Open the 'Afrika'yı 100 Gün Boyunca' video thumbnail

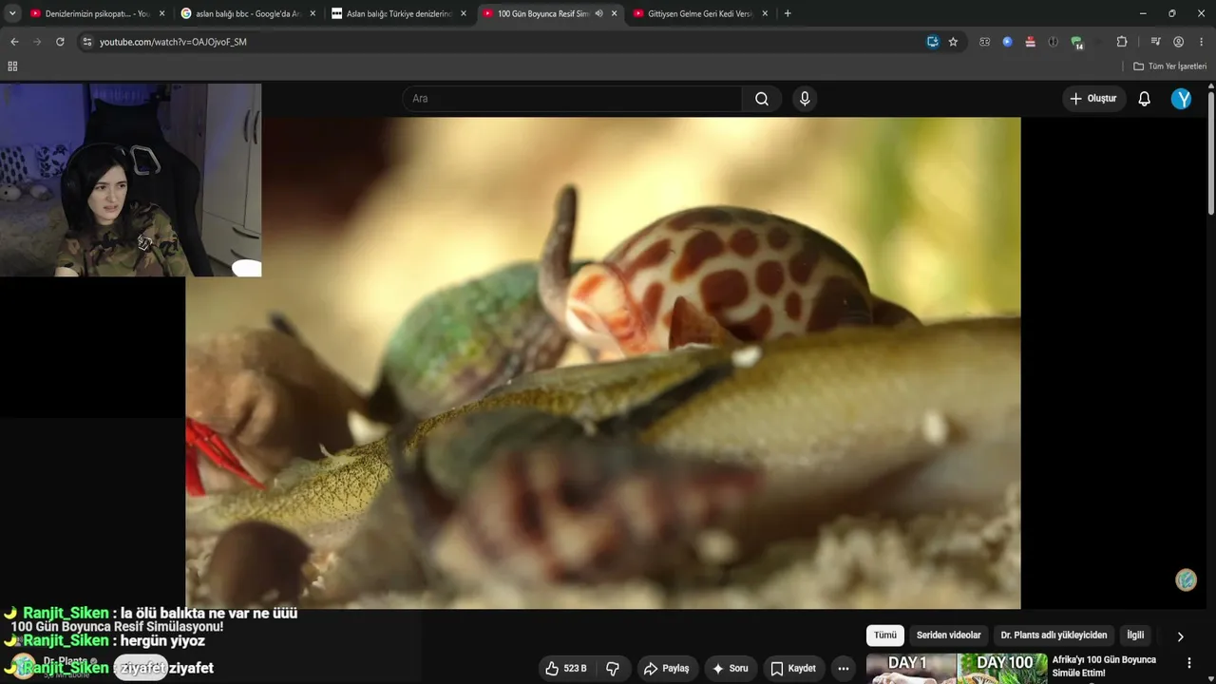click(x=957, y=669)
